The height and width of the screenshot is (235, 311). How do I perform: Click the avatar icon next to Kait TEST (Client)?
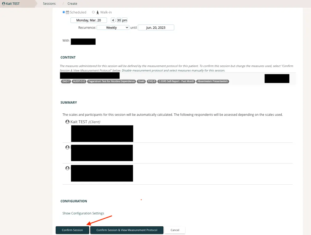click(67, 122)
